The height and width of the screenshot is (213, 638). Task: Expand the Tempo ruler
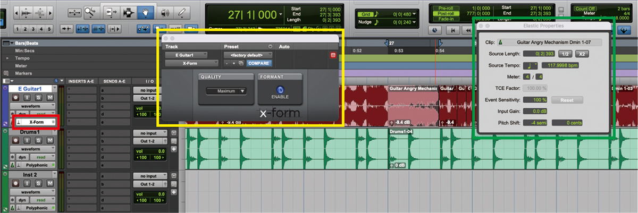[x=7, y=58]
